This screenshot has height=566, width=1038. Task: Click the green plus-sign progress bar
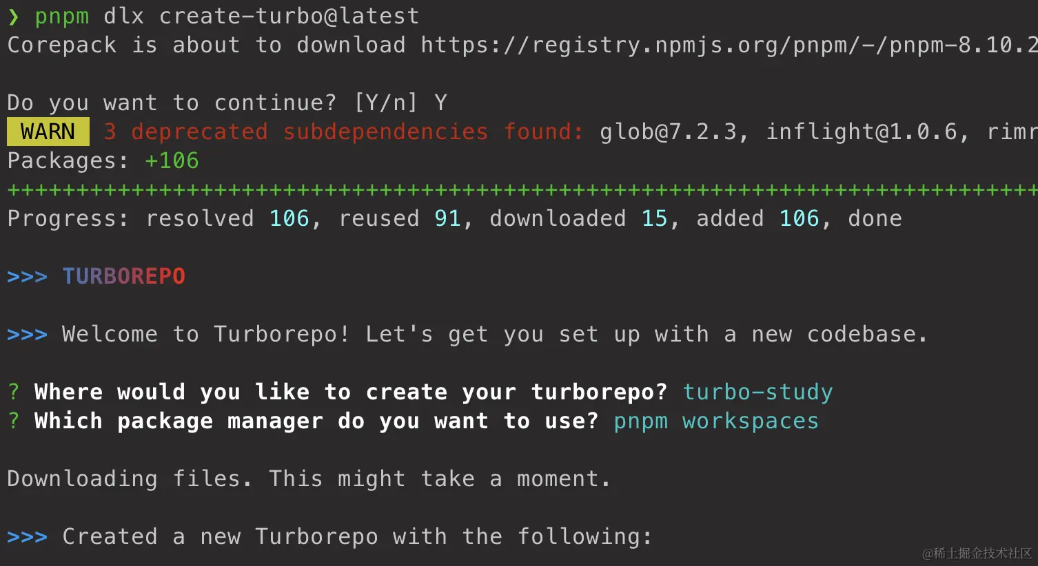(x=522, y=189)
